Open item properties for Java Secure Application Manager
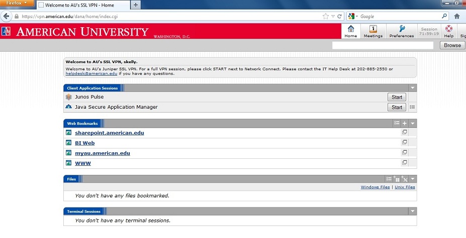 point(412,107)
